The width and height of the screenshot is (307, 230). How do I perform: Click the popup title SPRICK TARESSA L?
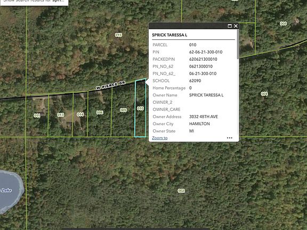[x=169, y=35]
